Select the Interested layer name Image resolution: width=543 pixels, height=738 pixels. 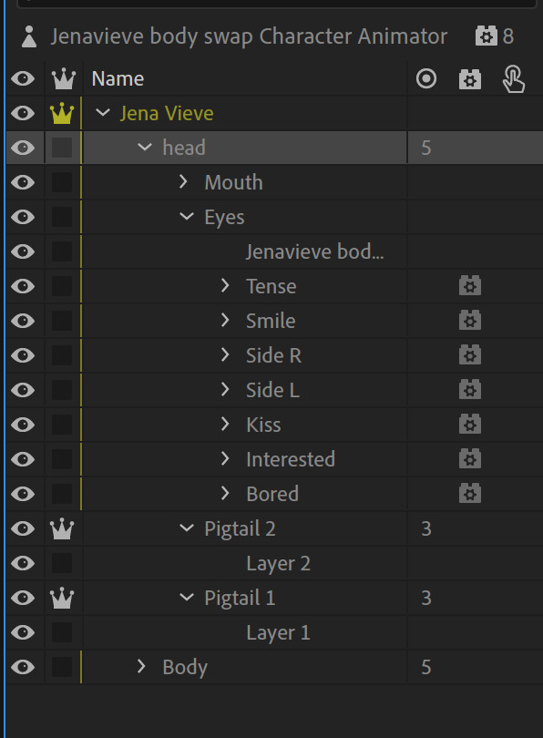click(x=291, y=459)
